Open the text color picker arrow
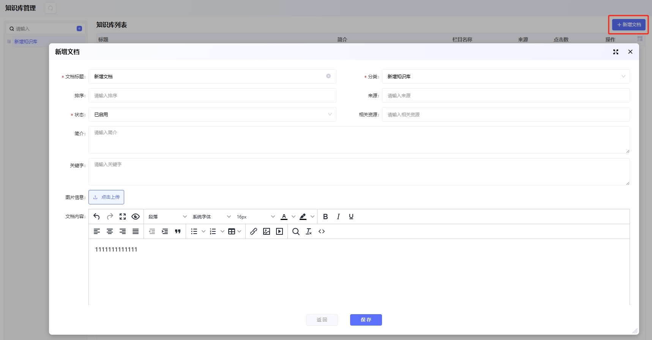Image resolution: width=652 pixels, height=340 pixels. coord(294,217)
